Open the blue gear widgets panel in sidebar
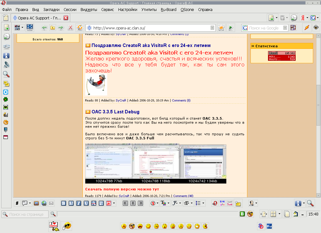Image resolution: width=321 pixels, height=233 pixels. (6, 92)
